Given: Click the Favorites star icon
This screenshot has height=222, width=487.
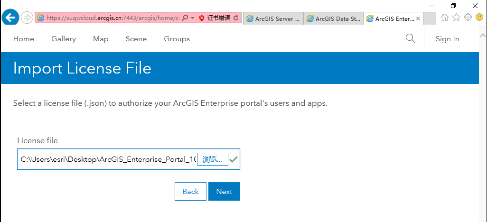Looking at the screenshot, I should click(x=456, y=18).
